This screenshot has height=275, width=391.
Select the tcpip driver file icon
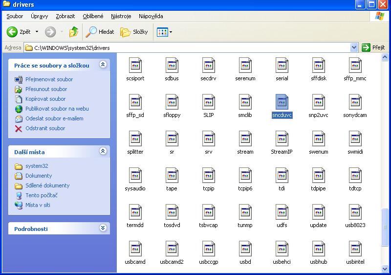[x=209, y=175]
